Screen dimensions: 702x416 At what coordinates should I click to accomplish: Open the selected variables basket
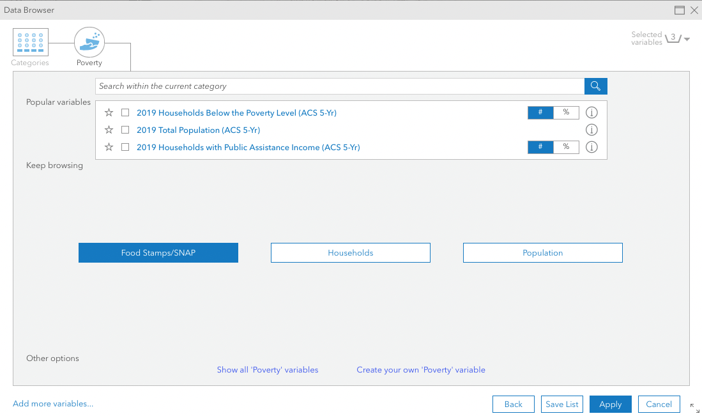pos(673,38)
